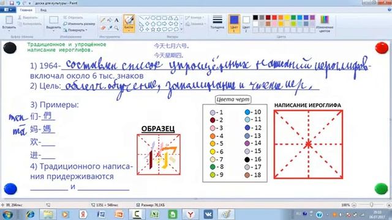
Task: Choose the green palette swatch
Action: point(293,18)
